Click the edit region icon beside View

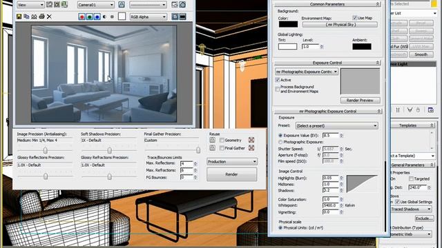click(50, 5)
